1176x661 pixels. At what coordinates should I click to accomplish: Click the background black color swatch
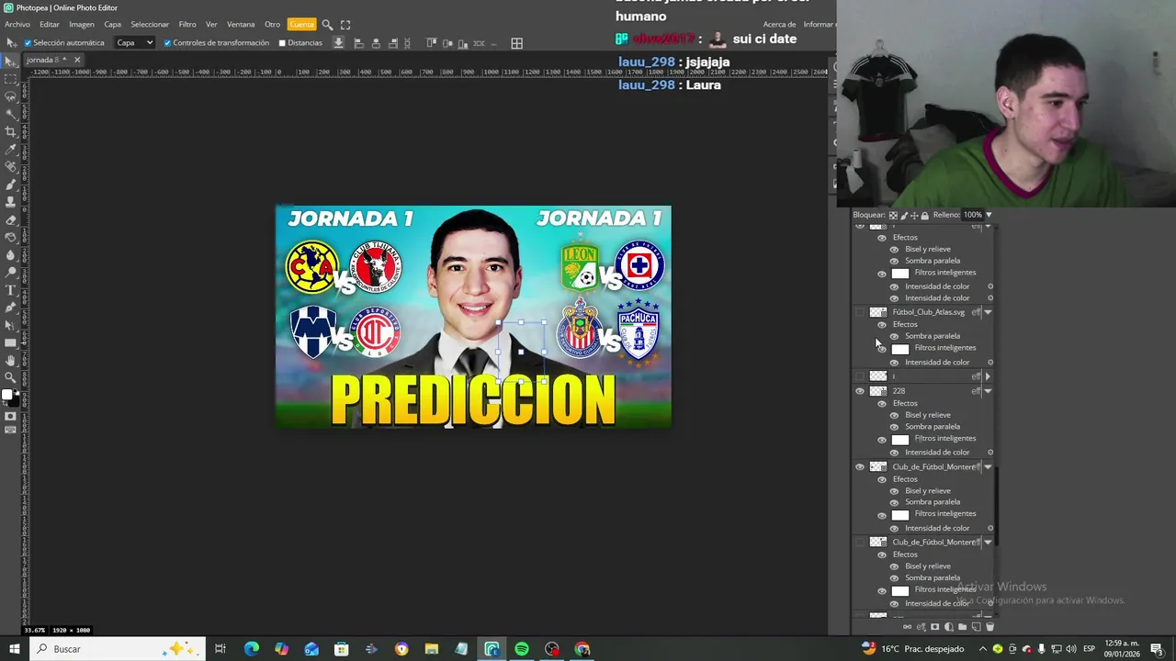pyautogui.click(x=15, y=401)
